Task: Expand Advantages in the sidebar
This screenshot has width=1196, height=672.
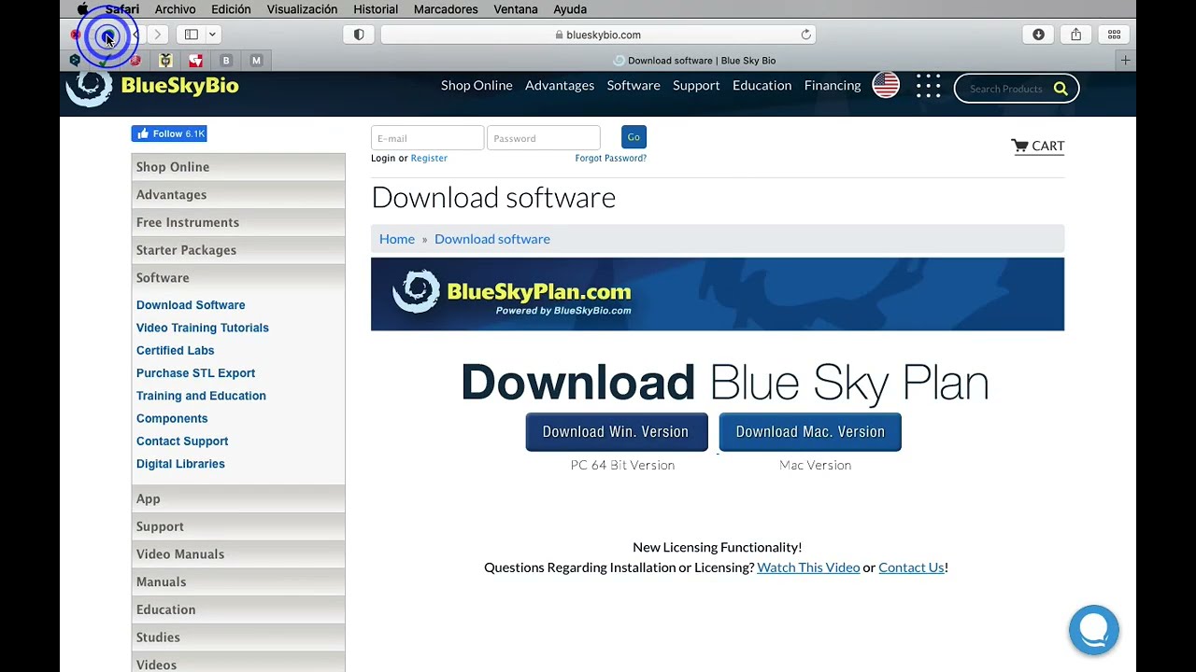Action: pos(238,195)
